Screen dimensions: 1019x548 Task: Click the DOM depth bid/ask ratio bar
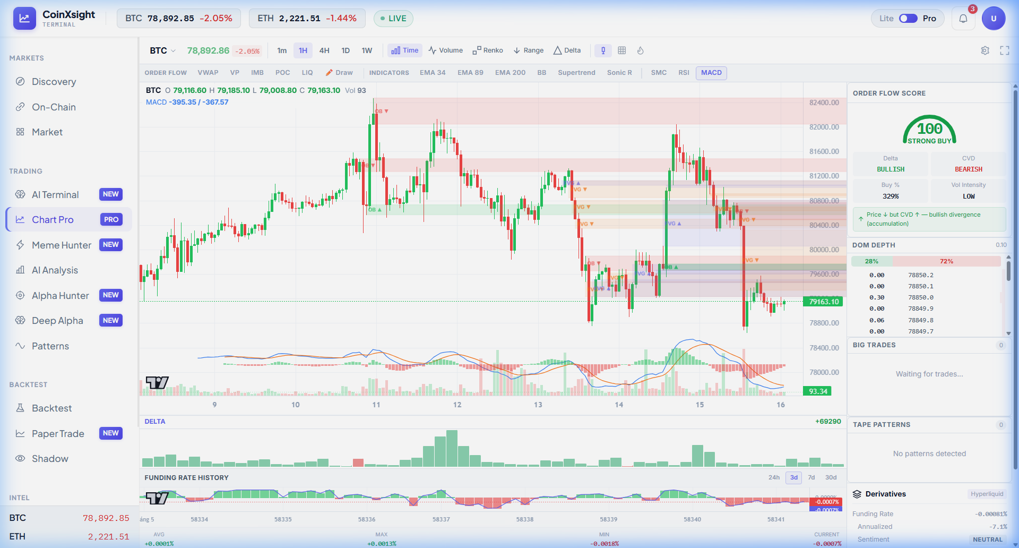926,261
